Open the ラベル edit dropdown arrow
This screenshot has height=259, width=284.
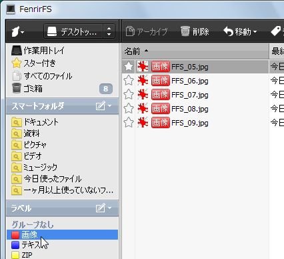pyautogui.click(x=110, y=208)
